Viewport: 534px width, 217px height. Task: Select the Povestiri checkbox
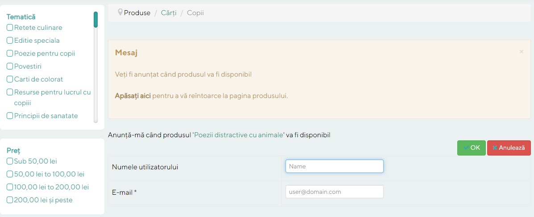click(x=10, y=66)
